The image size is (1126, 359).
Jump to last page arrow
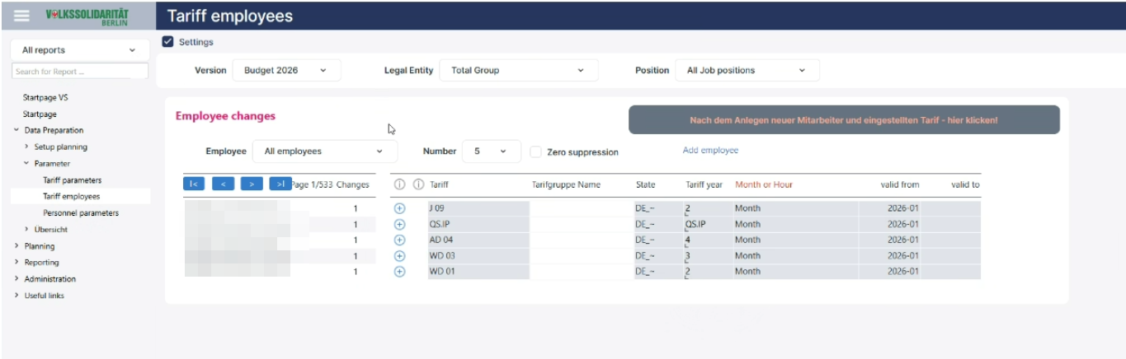(x=280, y=184)
